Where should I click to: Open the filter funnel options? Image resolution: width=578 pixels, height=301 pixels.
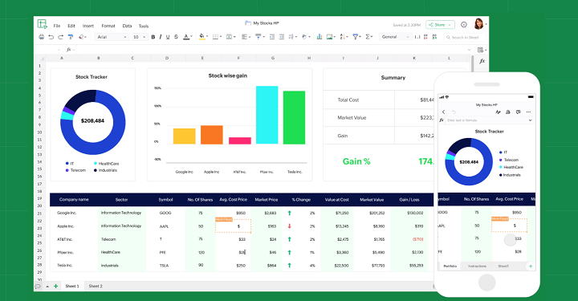click(x=356, y=36)
